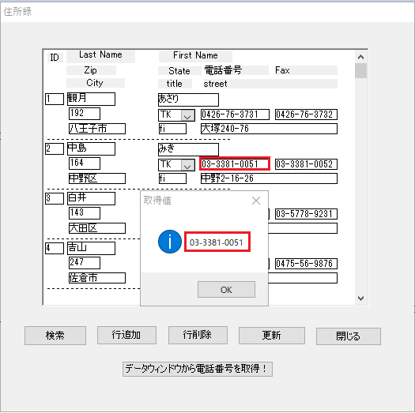Click the City field 八王子市

(97, 129)
